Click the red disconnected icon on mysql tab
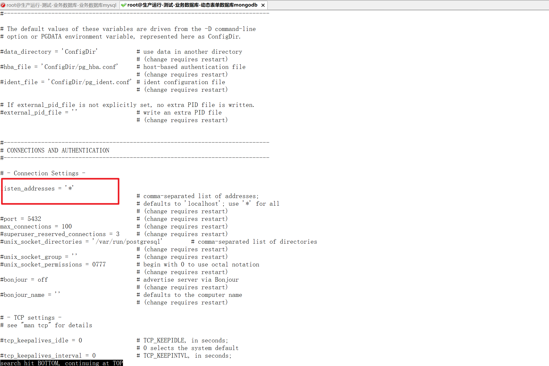This screenshot has width=549, height=366. pyautogui.click(x=3, y=5)
